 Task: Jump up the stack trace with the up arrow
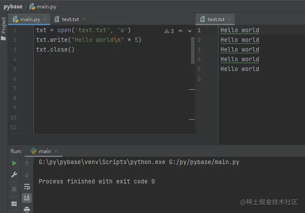(x=27, y=163)
